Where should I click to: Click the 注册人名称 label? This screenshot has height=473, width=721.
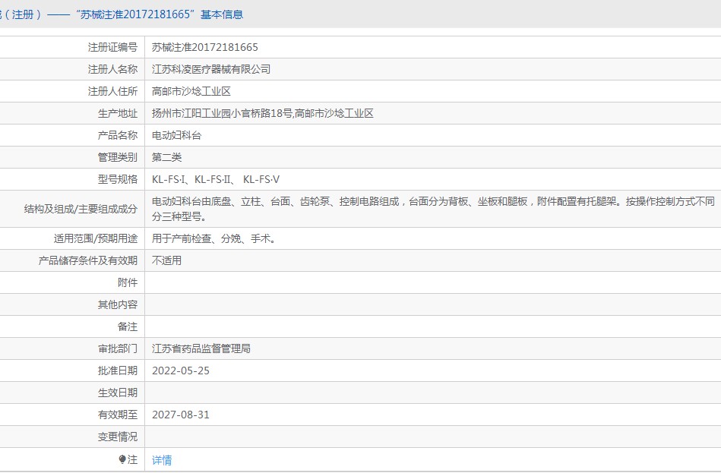pyautogui.click(x=112, y=69)
